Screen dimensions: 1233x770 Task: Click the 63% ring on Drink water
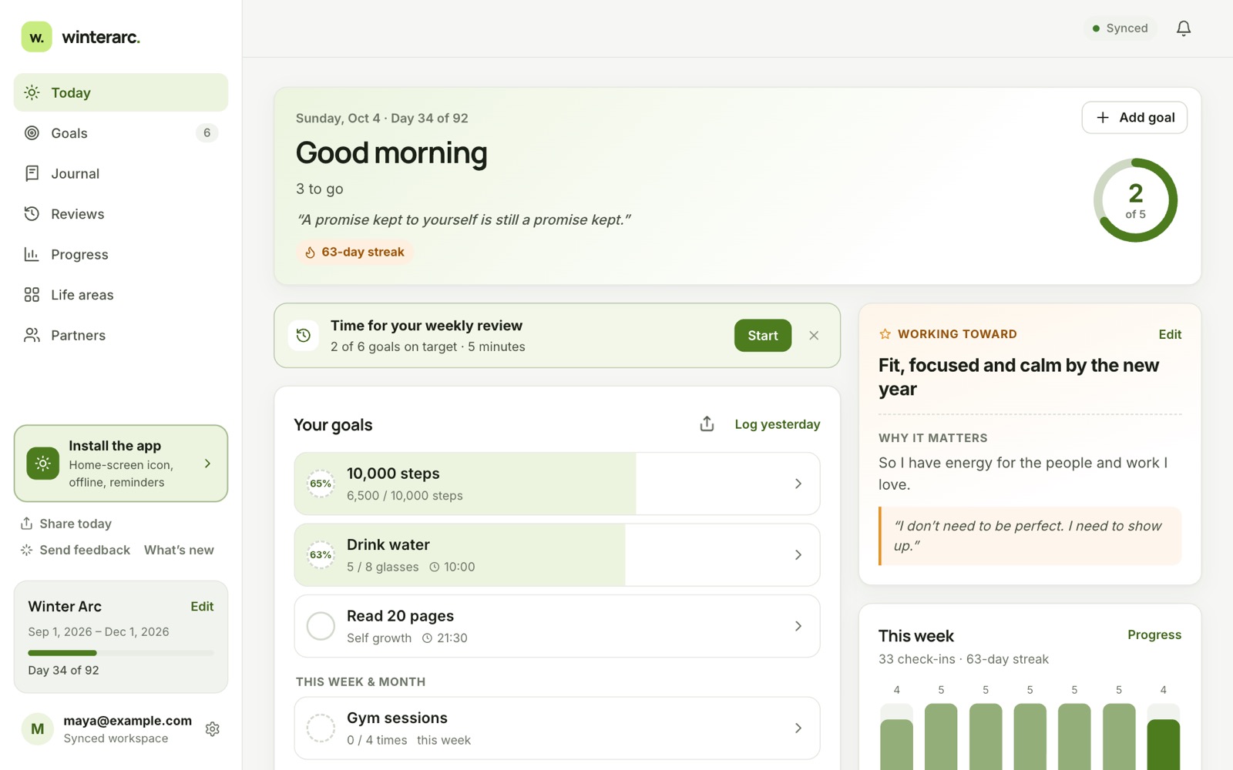(321, 555)
